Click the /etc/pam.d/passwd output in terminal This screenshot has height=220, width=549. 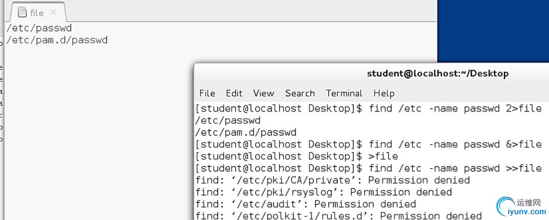[x=246, y=133]
